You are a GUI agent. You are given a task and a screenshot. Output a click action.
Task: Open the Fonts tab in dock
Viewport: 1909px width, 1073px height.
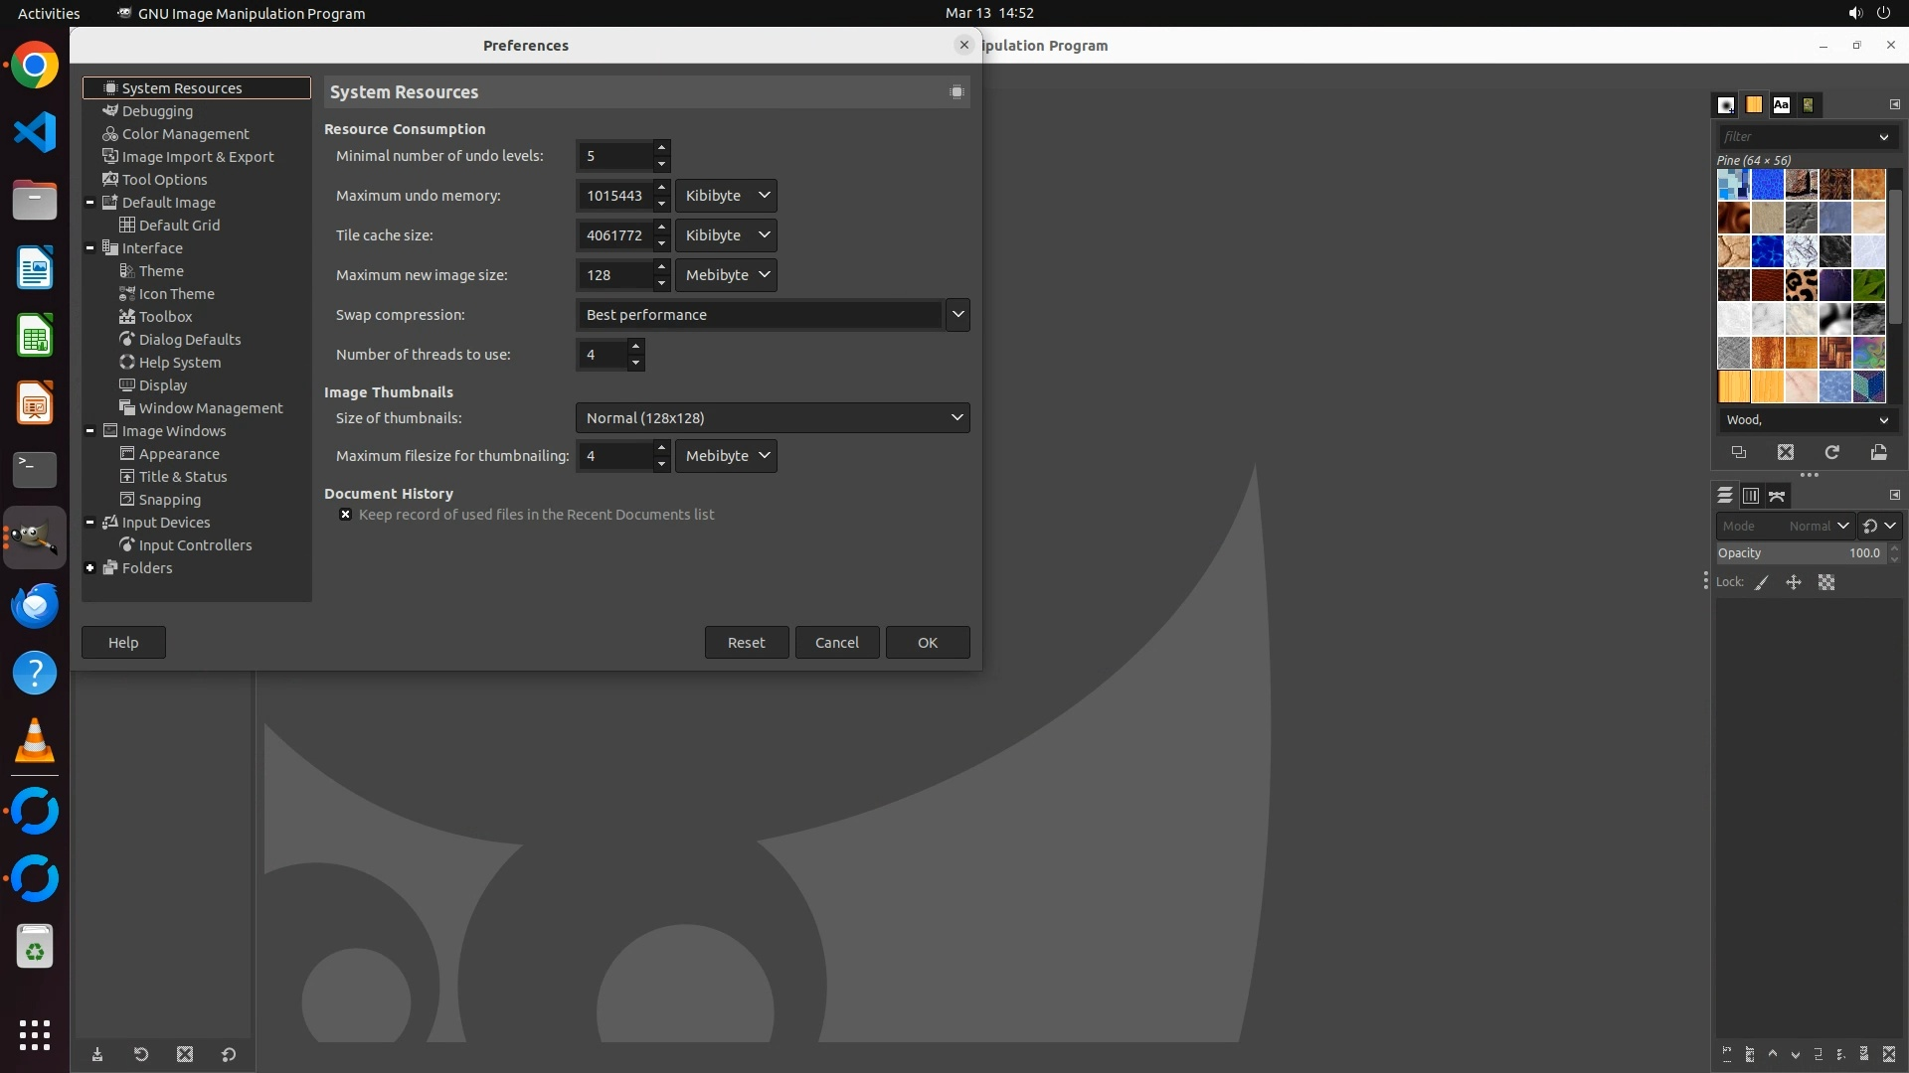pos(1781,104)
